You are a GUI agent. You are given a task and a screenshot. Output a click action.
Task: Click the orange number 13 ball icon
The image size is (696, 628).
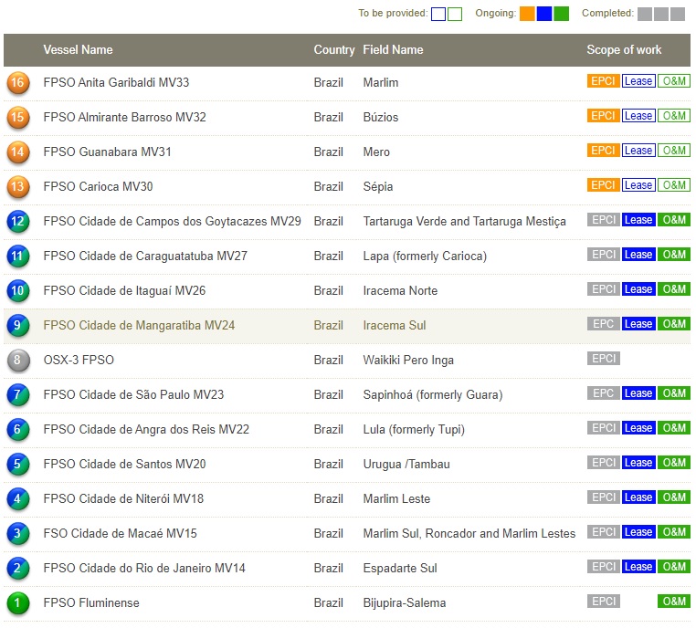17,187
